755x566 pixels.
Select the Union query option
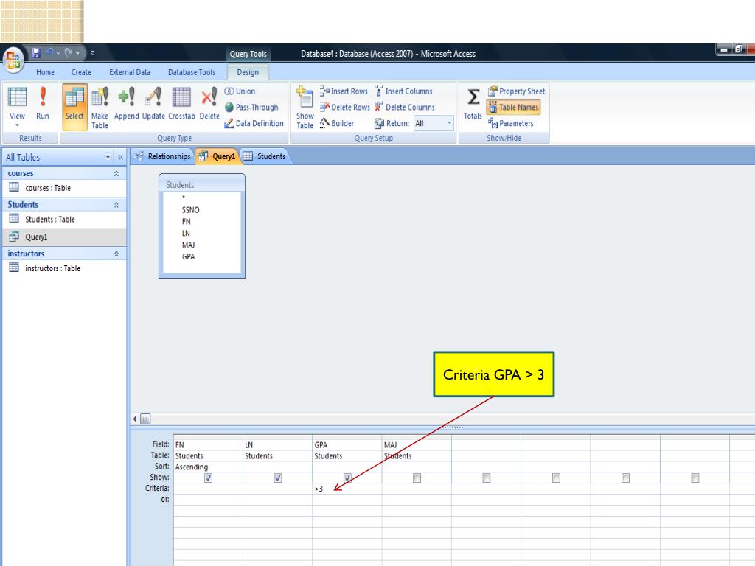(x=240, y=91)
